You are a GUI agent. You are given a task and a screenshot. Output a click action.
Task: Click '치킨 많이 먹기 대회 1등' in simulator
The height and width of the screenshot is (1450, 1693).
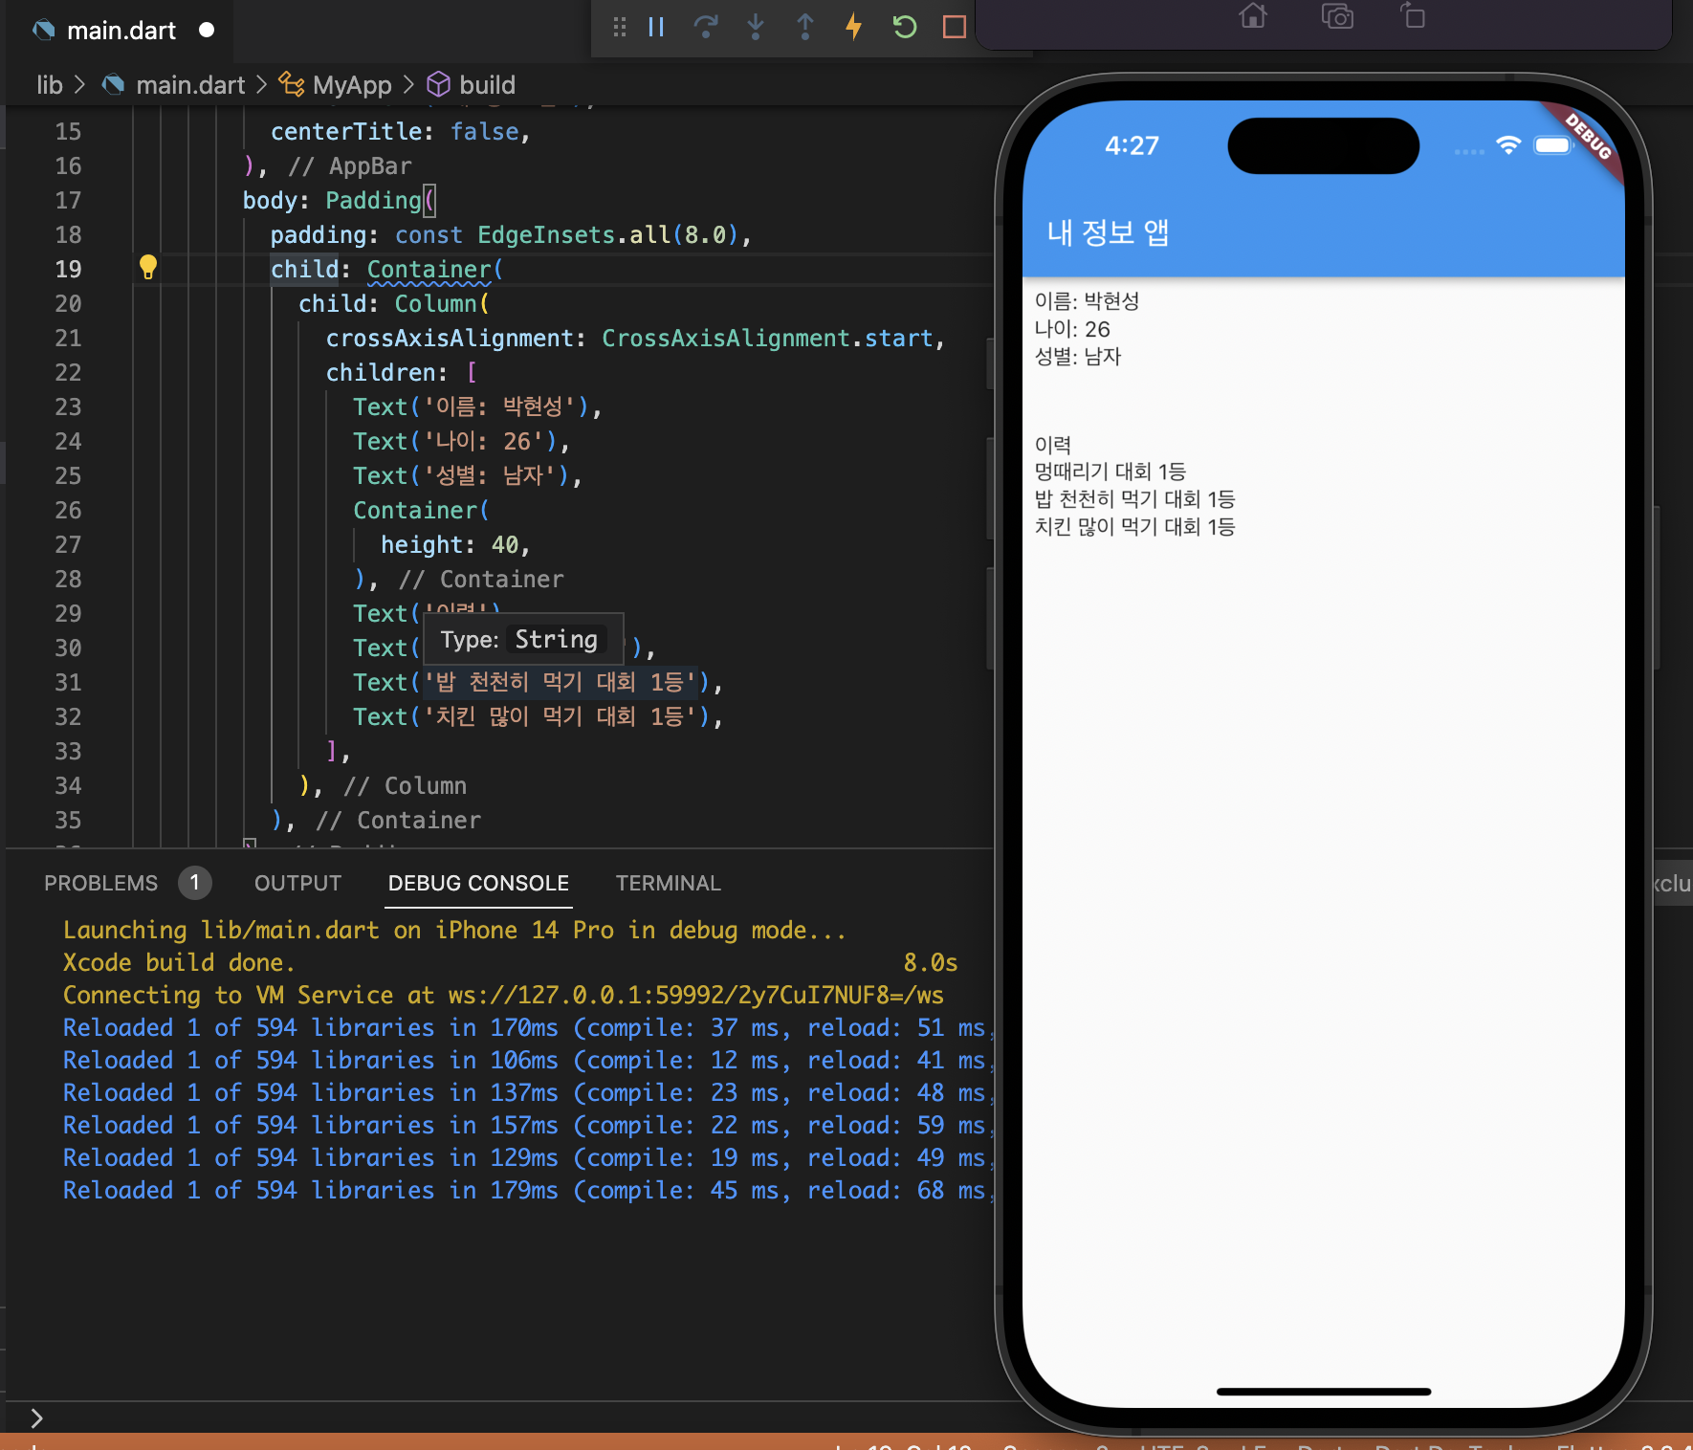click(x=1134, y=527)
